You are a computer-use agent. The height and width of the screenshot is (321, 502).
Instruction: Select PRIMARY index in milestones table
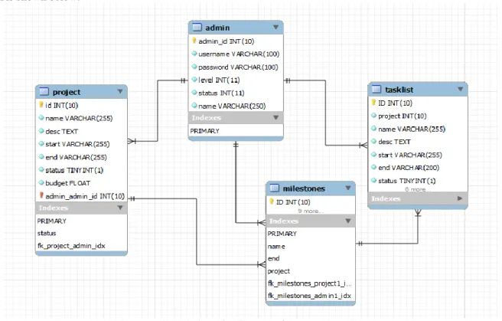pyautogui.click(x=282, y=234)
